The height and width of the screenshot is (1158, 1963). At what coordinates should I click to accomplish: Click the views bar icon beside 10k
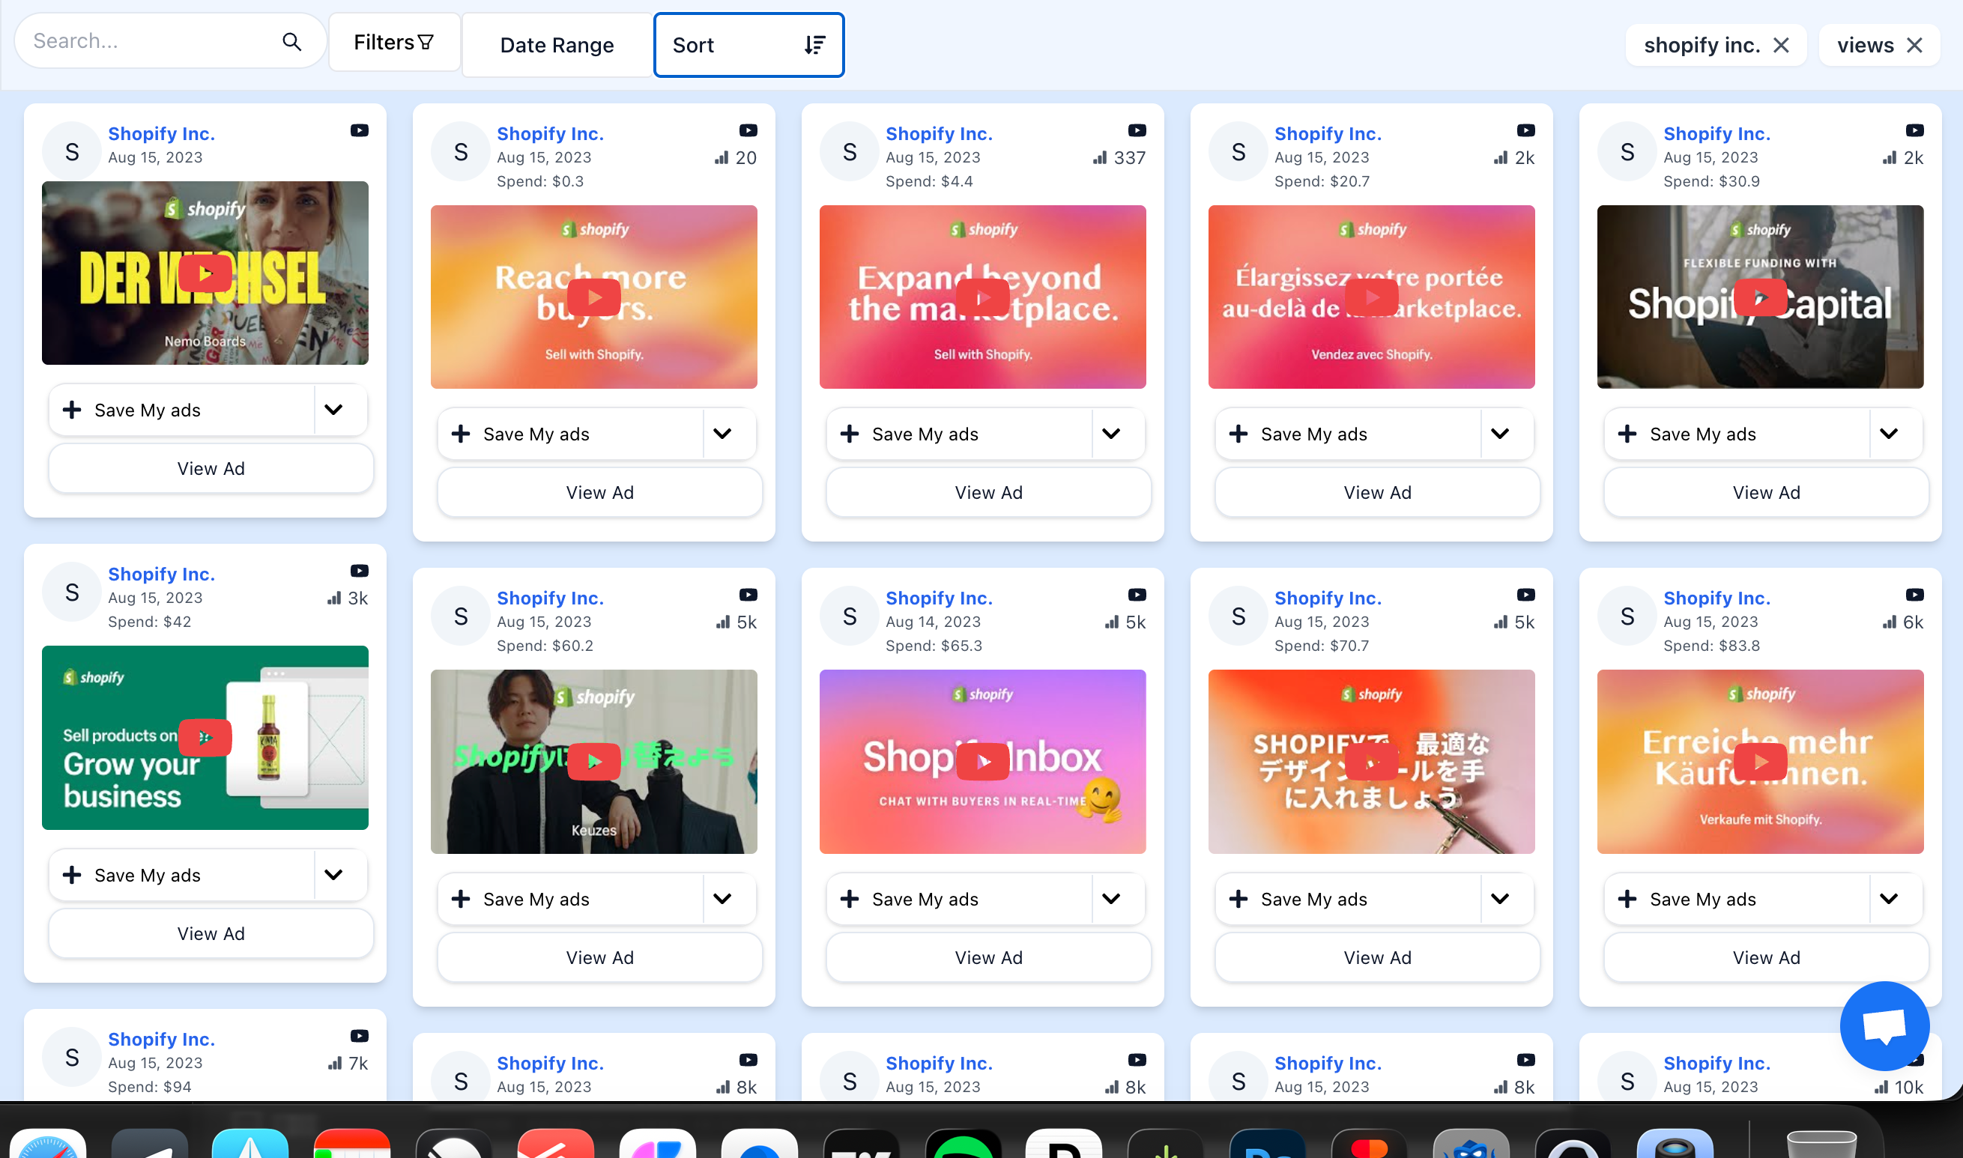pyautogui.click(x=1881, y=1087)
